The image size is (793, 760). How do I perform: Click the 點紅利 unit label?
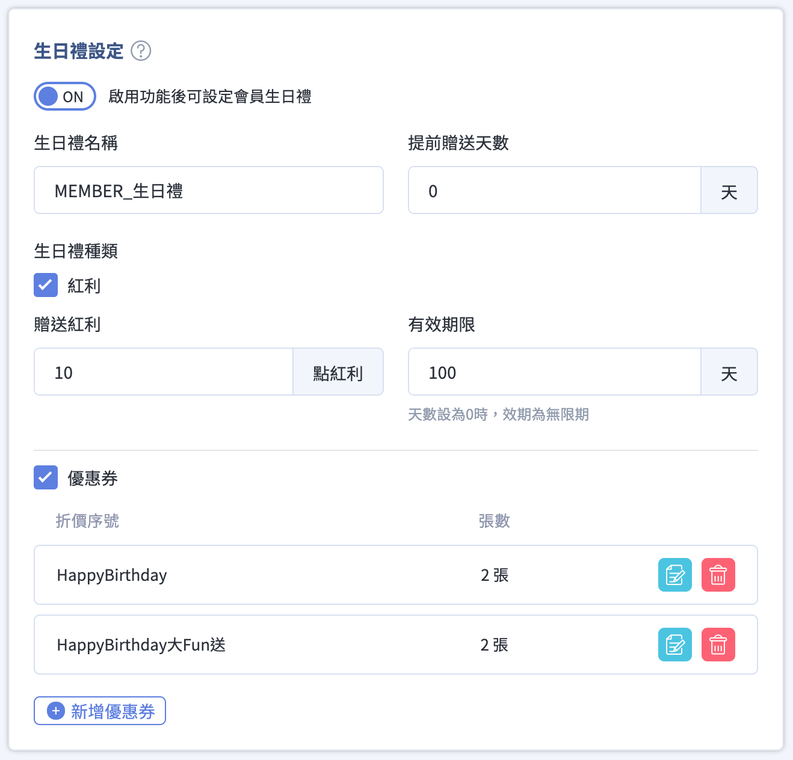click(338, 372)
